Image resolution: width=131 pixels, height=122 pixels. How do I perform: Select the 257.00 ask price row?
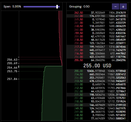(97, 50)
